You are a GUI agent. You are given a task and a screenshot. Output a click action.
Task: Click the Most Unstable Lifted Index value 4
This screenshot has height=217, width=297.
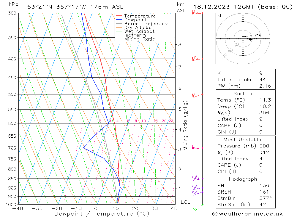261,159
